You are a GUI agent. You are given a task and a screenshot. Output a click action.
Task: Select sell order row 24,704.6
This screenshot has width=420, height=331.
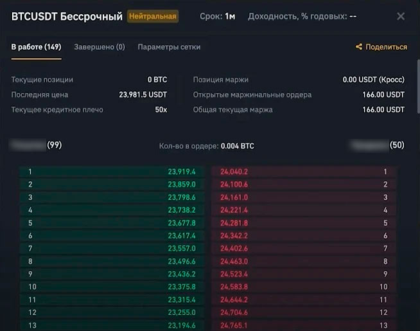(x=304, y=312)
